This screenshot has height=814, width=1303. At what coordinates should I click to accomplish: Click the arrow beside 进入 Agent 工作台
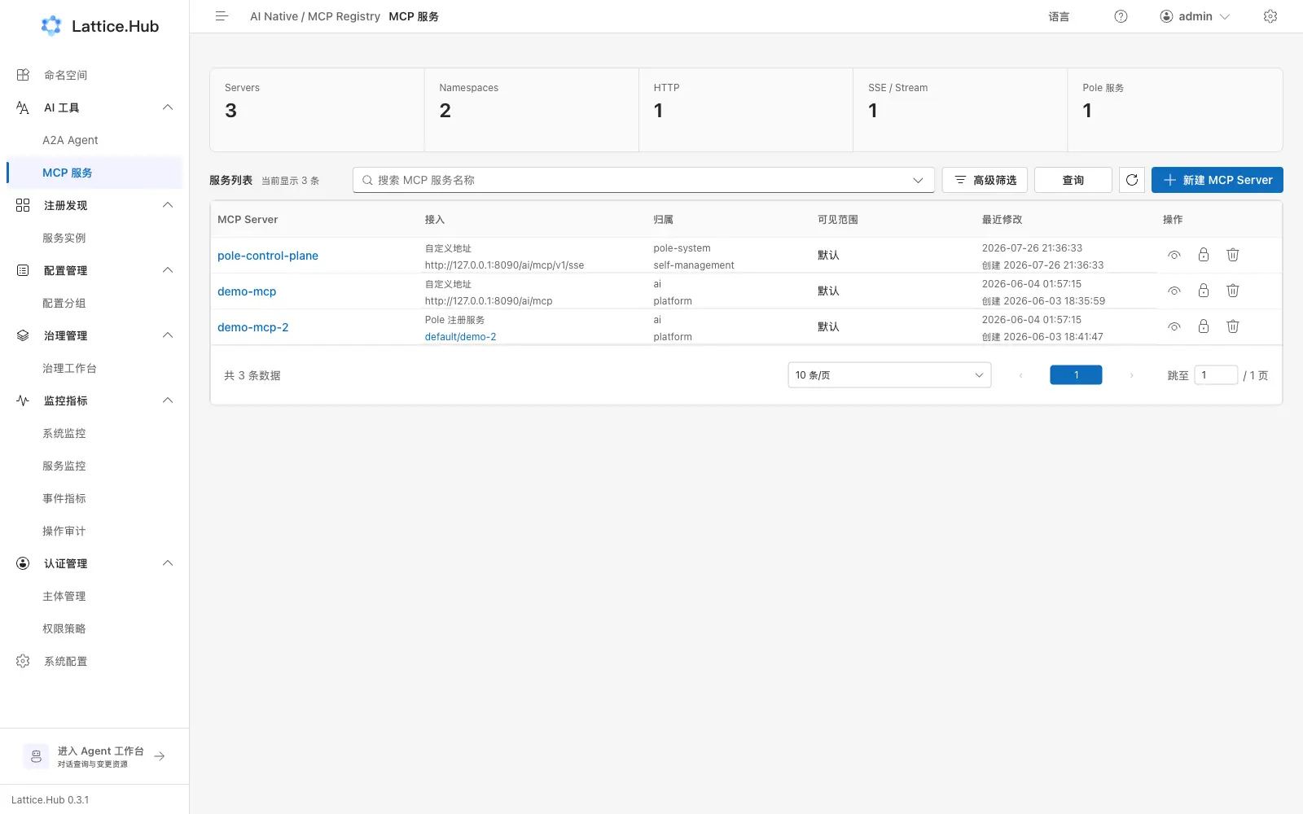160,756
